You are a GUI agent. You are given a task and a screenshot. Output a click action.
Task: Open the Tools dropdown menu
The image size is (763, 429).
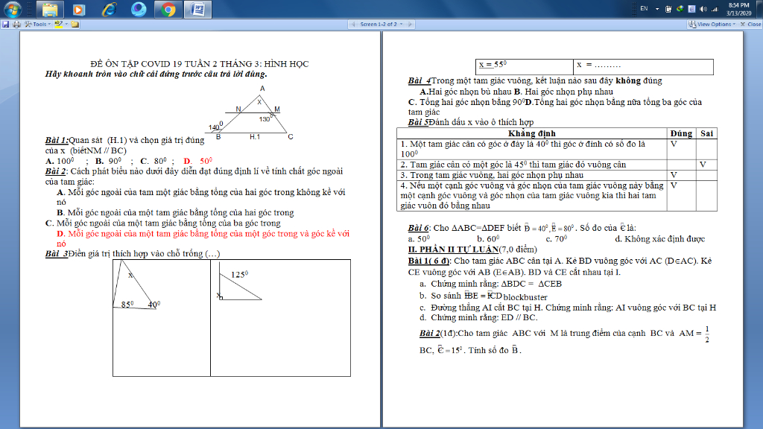point(37,24)
